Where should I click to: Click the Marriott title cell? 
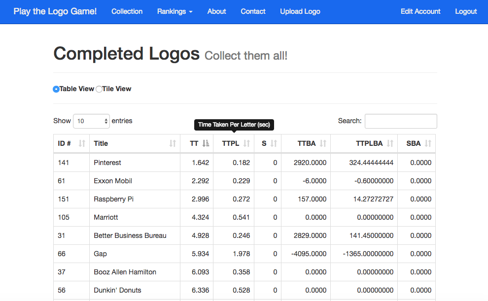pyautogui.click(x=135, y=217)
